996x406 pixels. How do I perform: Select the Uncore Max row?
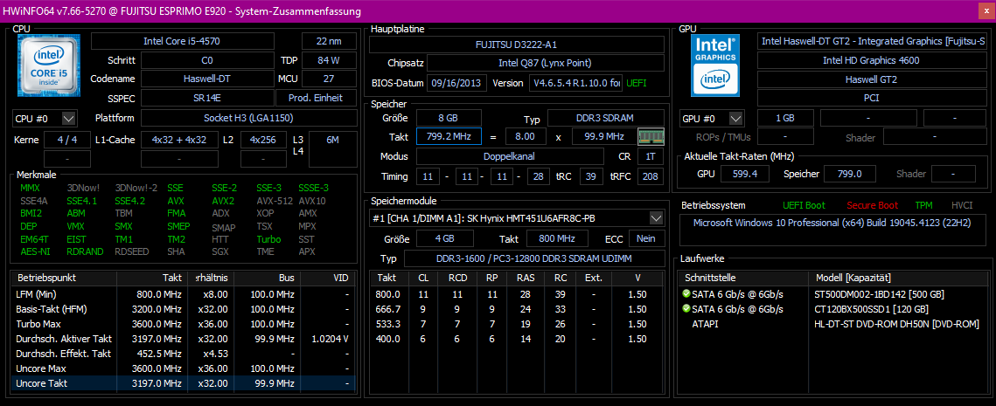pos(183,368)
